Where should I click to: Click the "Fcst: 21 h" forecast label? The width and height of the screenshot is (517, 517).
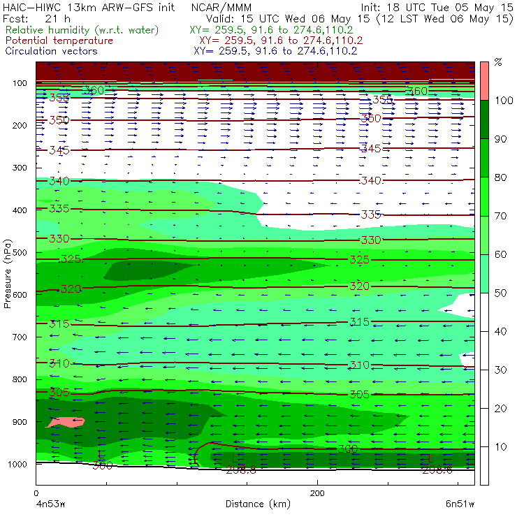coord(36,19)
